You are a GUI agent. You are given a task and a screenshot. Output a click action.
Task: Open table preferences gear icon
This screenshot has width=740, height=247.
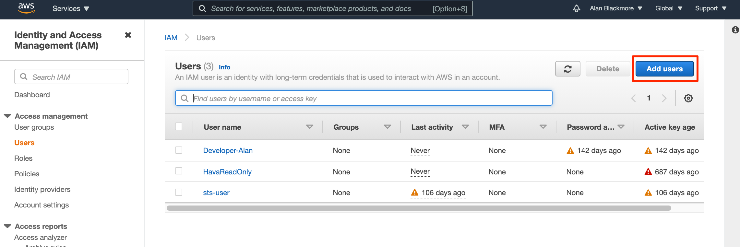(688, 98)
